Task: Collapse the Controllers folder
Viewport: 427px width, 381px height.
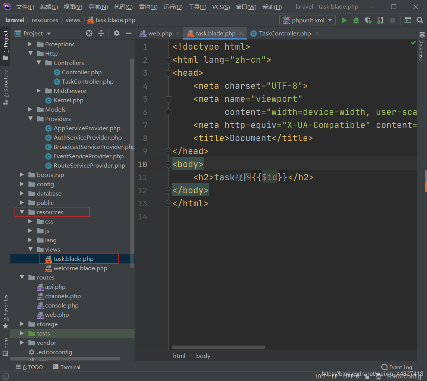Action: point(39,63)
